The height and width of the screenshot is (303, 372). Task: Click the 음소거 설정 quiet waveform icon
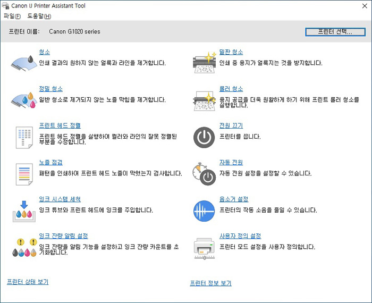(x=204, y=211)
